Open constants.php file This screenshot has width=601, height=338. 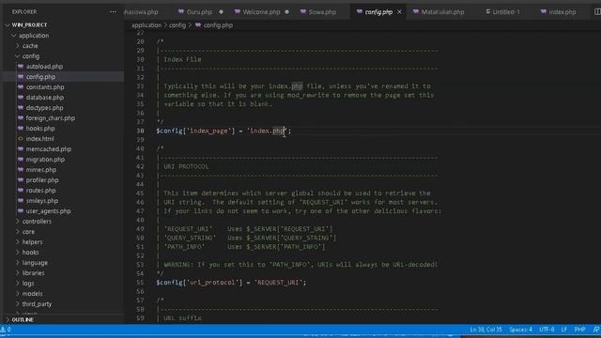point(45,87)
